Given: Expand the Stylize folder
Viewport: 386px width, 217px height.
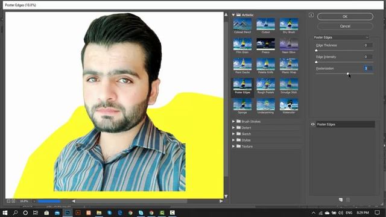Looking at the screenshot, I should pos(233,140).
